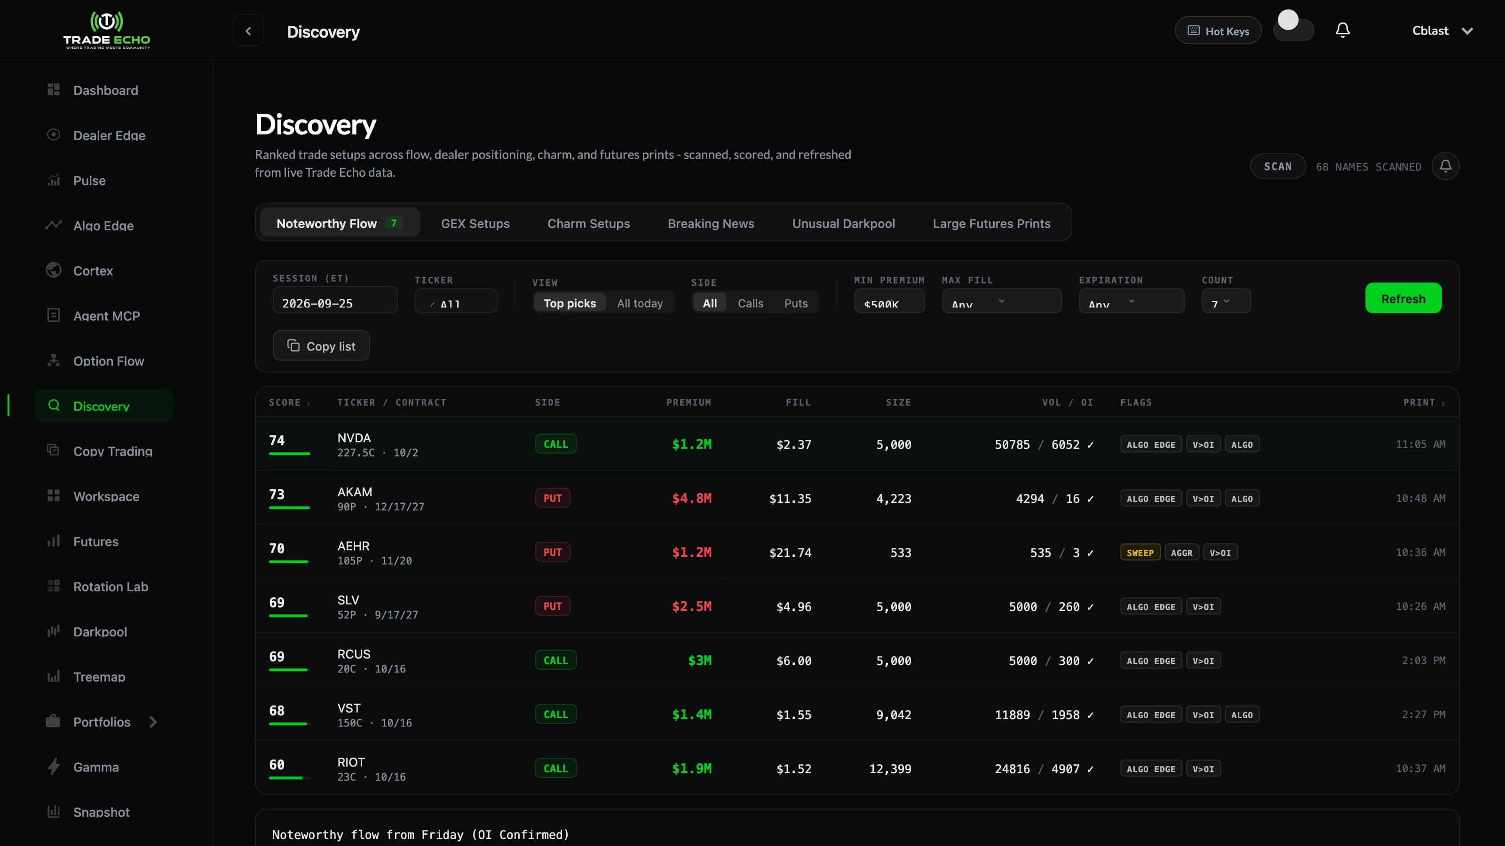Click the top bar notifications bell

[1343, 30]
